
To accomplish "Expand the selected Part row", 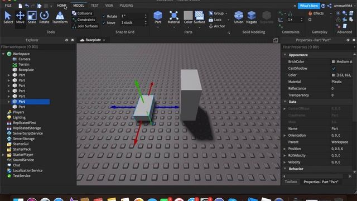I will [x=9, y=102].
